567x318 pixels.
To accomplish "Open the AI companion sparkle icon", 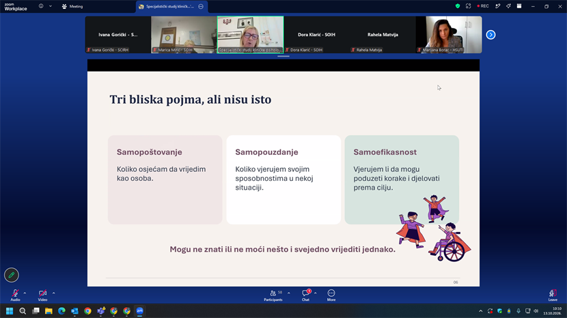I will coord(508,6).
